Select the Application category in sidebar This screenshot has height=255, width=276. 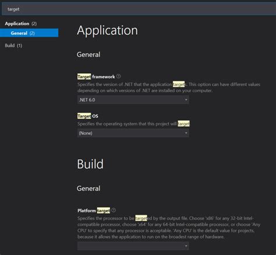[x=21, y=24]
